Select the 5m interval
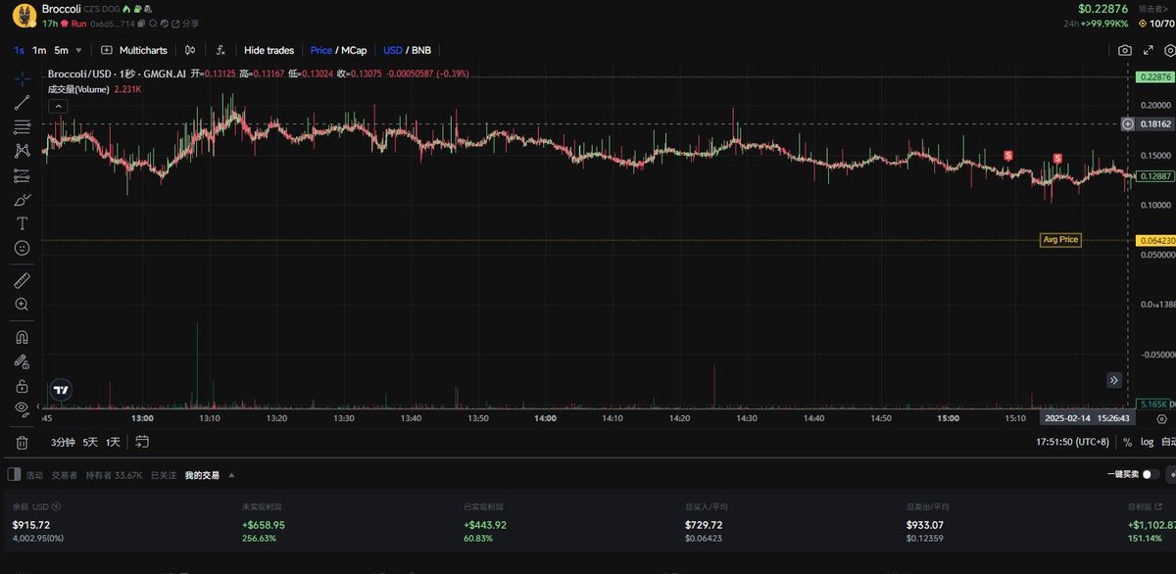 coord(62,50)
